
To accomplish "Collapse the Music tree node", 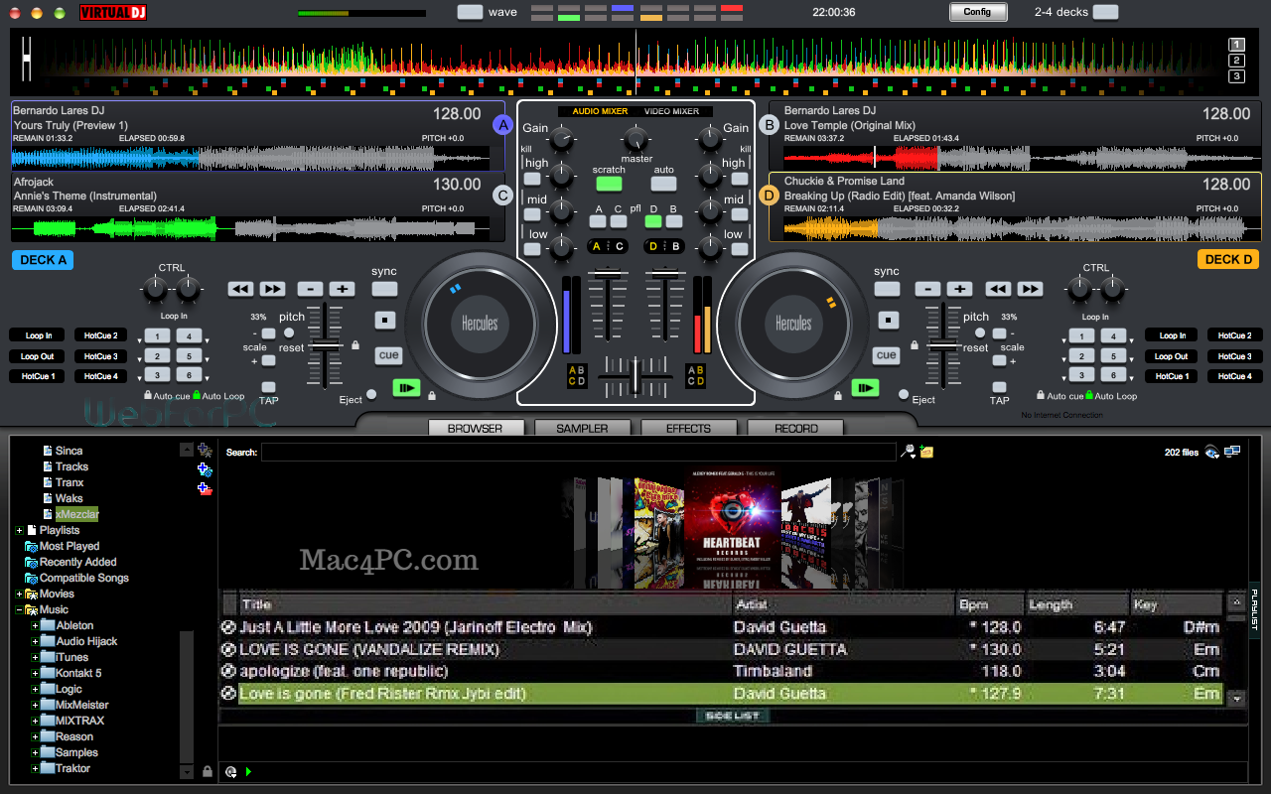I will coord(19,610).
